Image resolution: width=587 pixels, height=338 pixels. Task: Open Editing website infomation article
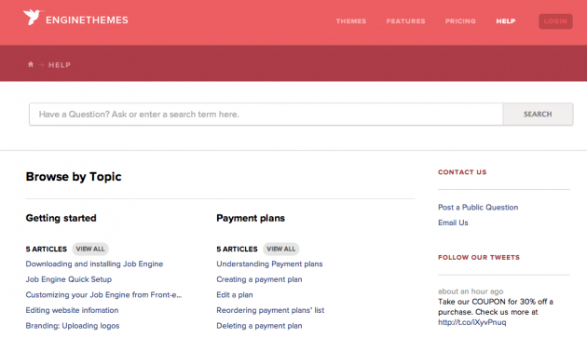tap(72, 310)
